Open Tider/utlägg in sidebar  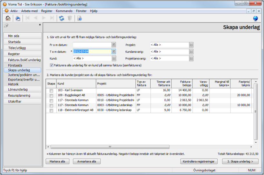click(23, 48)
